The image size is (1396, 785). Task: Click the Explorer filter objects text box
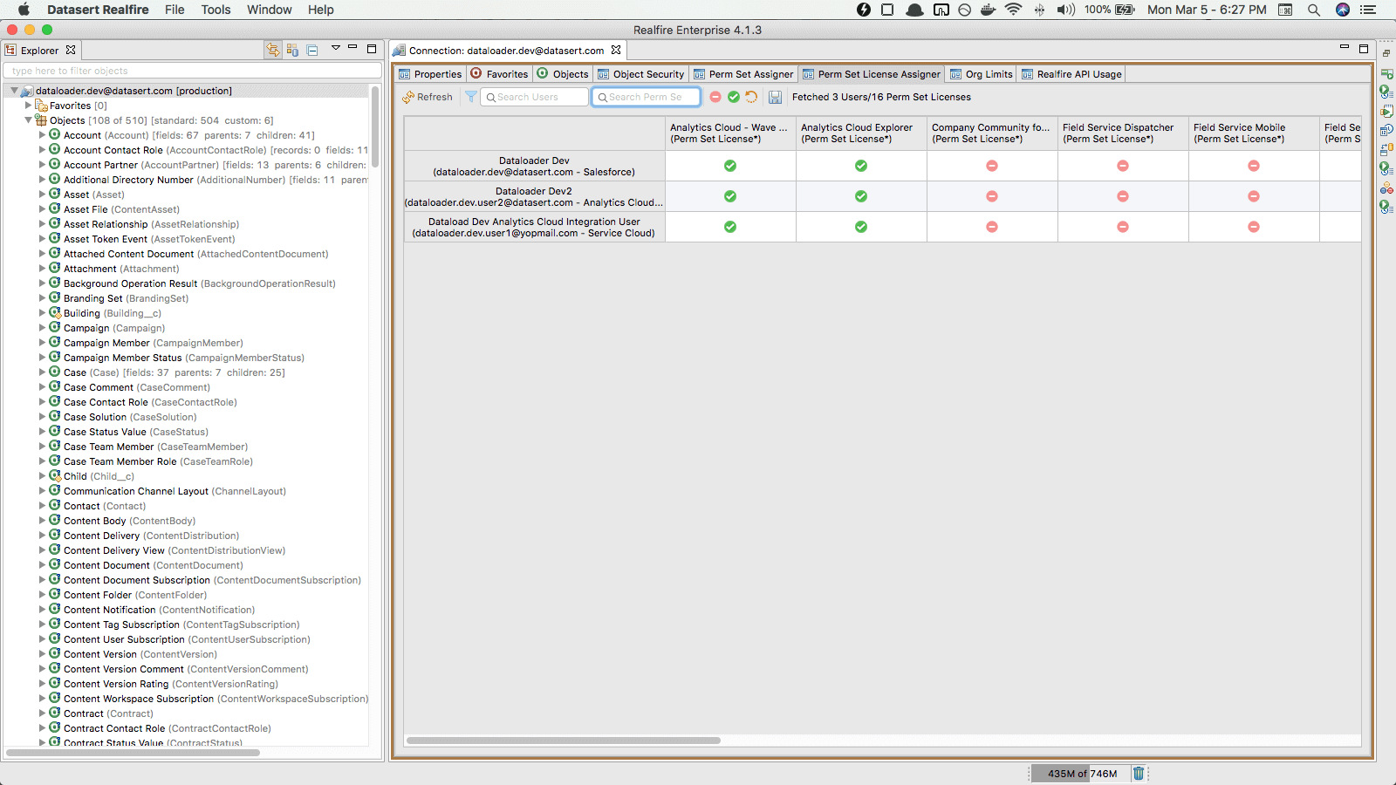pyautogui.click(x=192, y=71)
